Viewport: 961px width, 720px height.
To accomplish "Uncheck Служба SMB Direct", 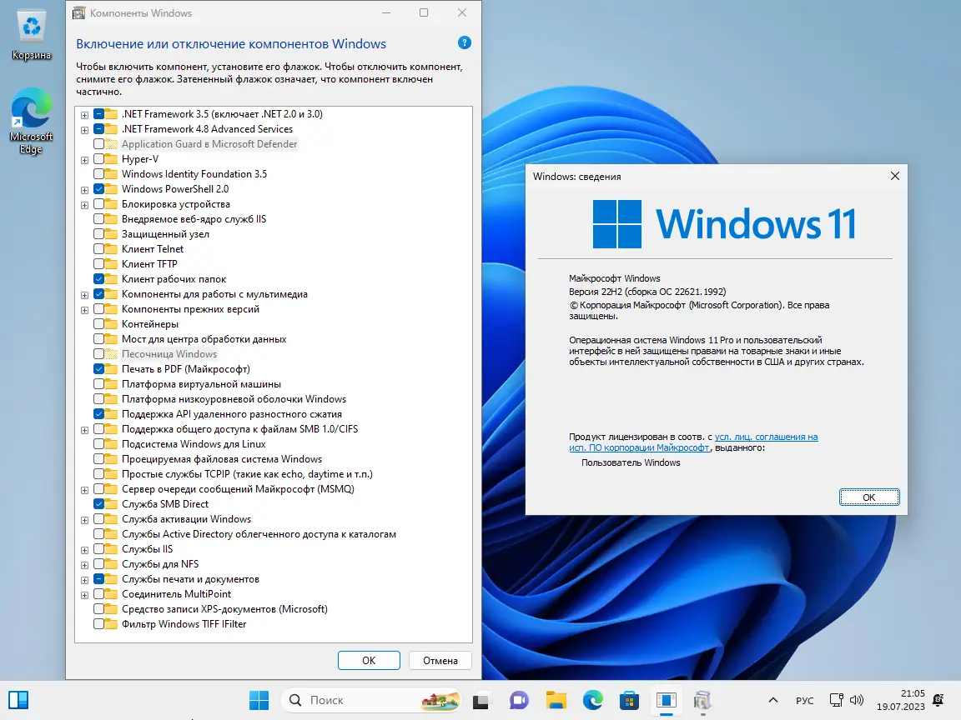I will [98, 504].
